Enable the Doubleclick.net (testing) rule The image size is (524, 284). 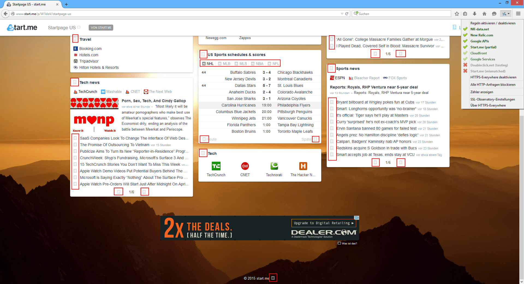point(489,65)
